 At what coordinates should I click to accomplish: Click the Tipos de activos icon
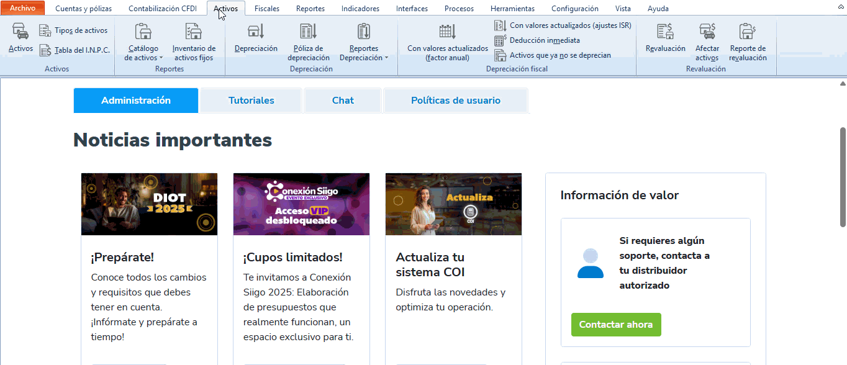(45, 30)
